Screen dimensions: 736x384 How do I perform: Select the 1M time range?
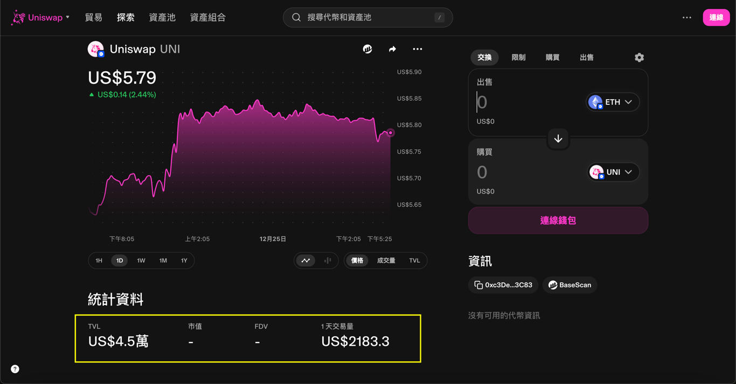(x=163, y=261)
